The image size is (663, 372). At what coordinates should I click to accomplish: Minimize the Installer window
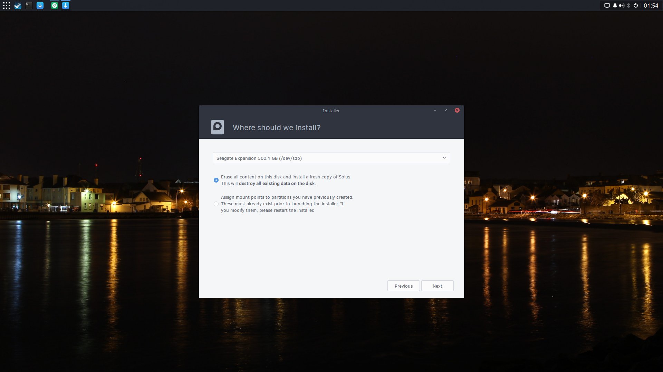(435, 111)
